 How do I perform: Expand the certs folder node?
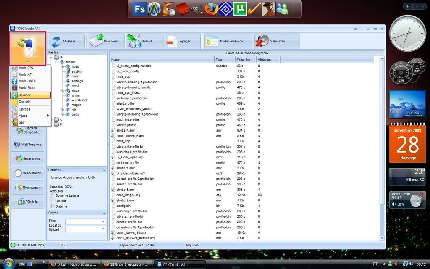[62, 114]
